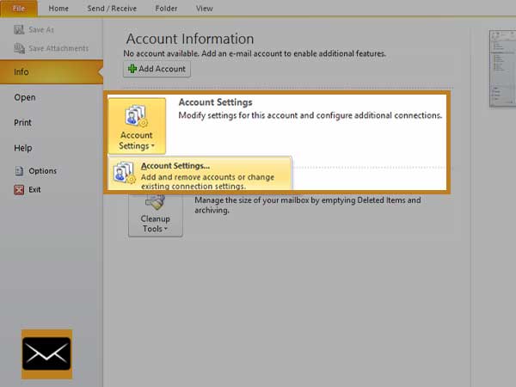516x387 pixels.
Task: Click the preview thumbnail at the right edge
Action: [x=502, y=69]
